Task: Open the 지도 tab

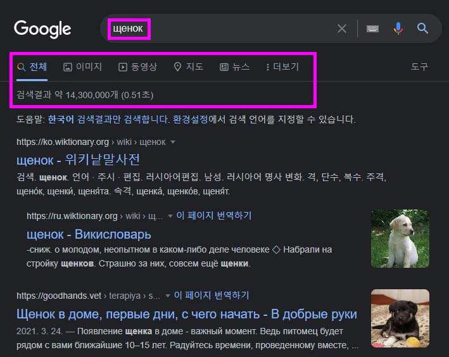Action: click(x=189, y=67)
